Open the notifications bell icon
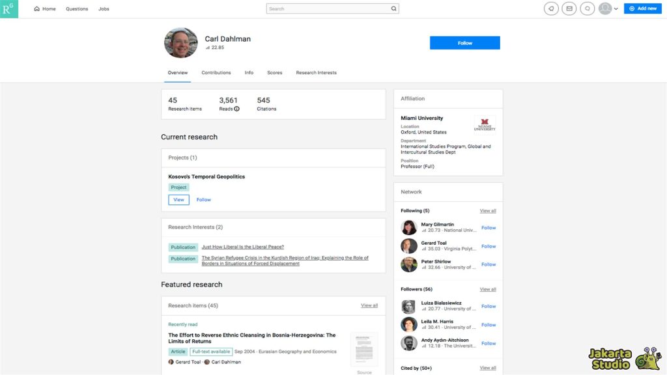667x375 pixels. (551, 8)
